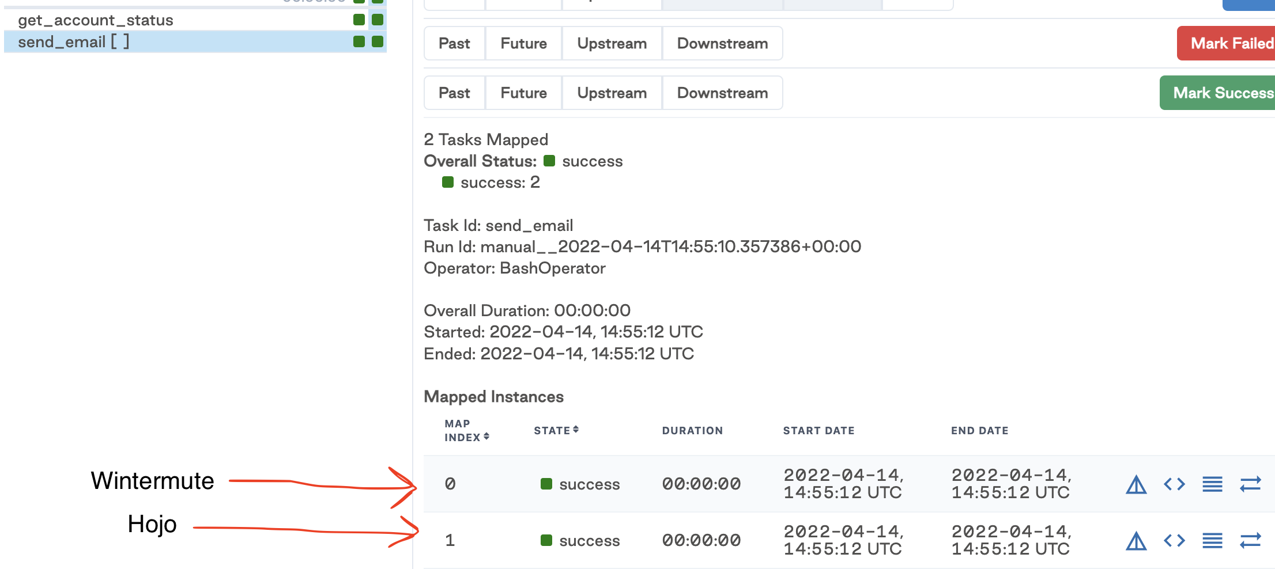Toggle the Upstream filter

[611, 43]
